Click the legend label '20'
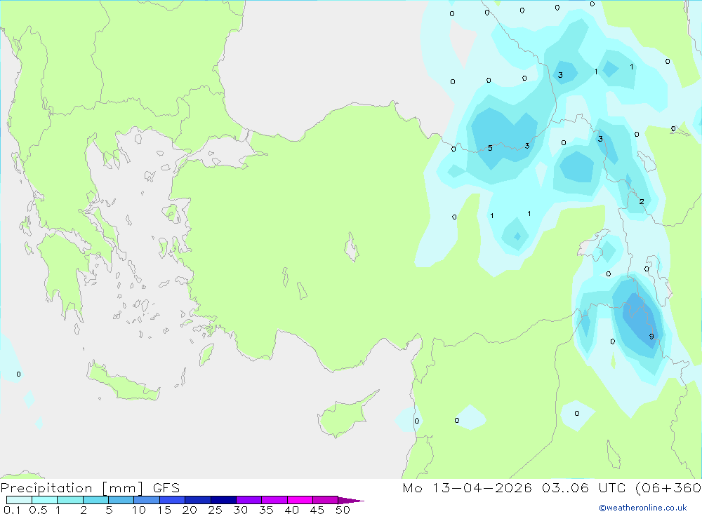The image size is (702, 514). pyautogui.click(x=190, y=510)
